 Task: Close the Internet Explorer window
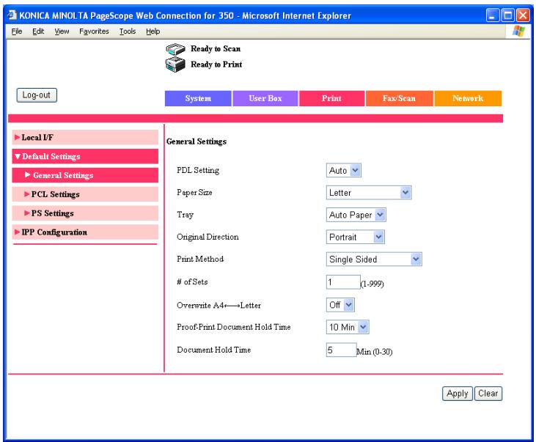(523, 15)
